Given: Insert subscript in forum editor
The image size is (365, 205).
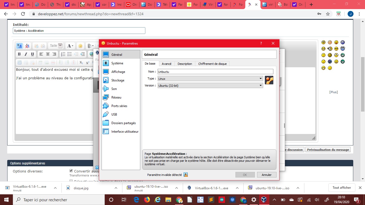Looking at the screenshot, I should [x=81, y=62].
